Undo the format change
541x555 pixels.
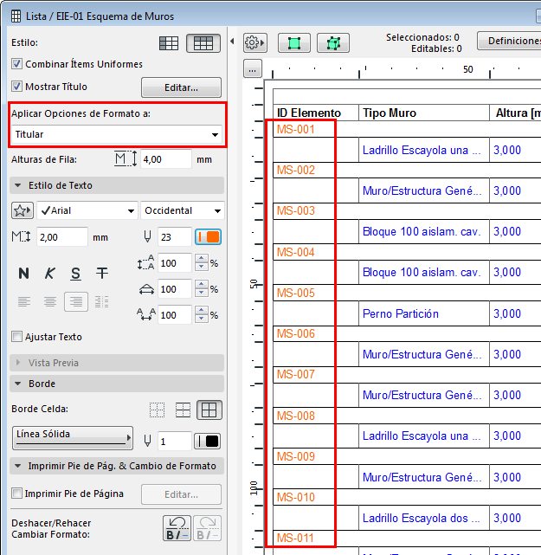pos(177,528)
